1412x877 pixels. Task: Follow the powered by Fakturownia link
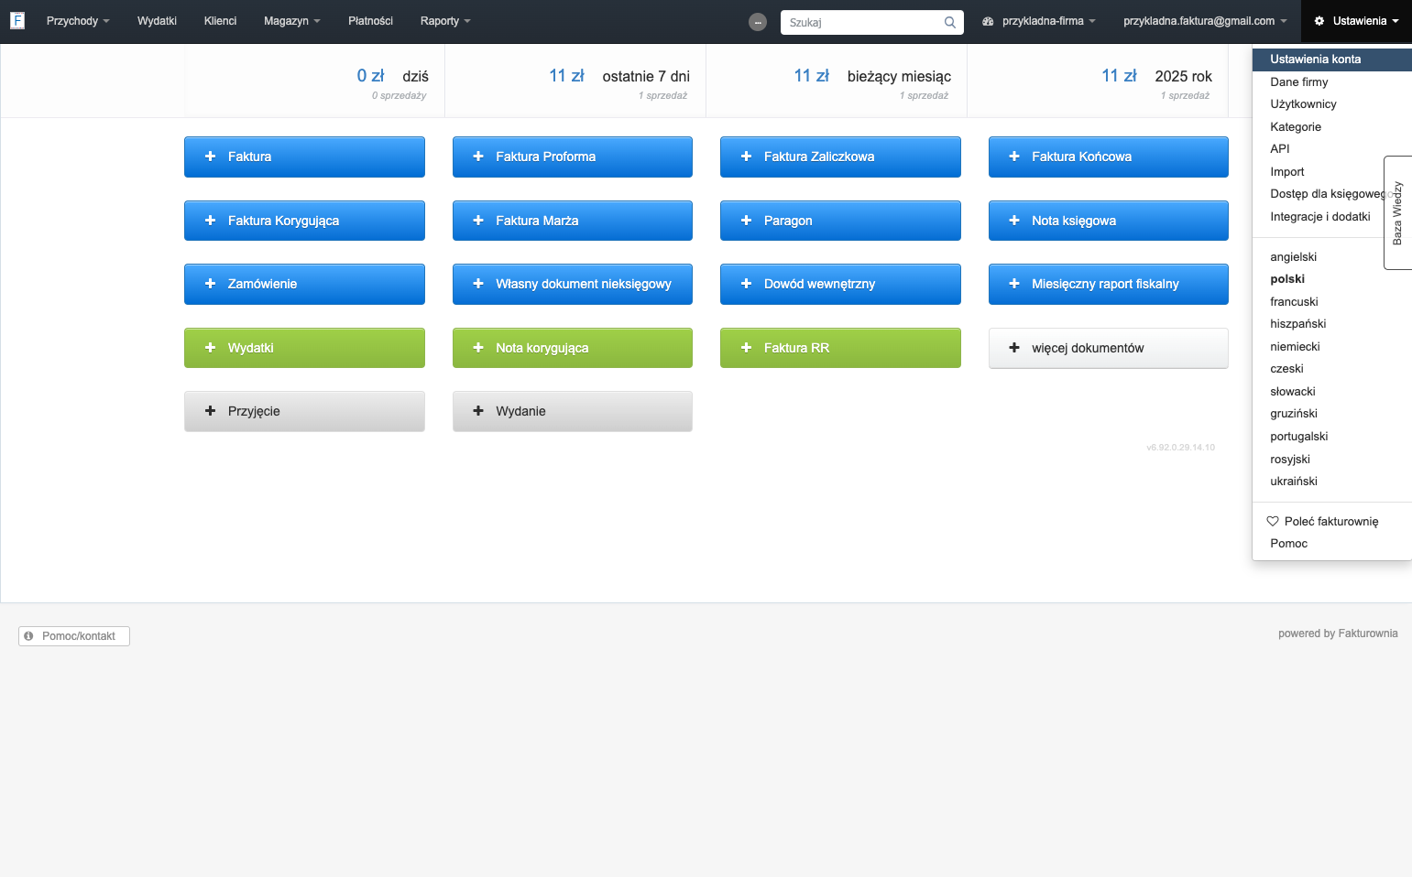coord(1338,633)
